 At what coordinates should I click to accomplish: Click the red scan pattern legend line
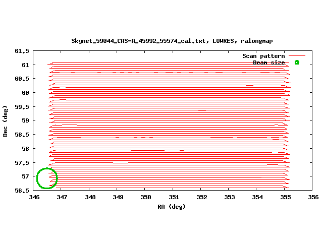[297, 55]
